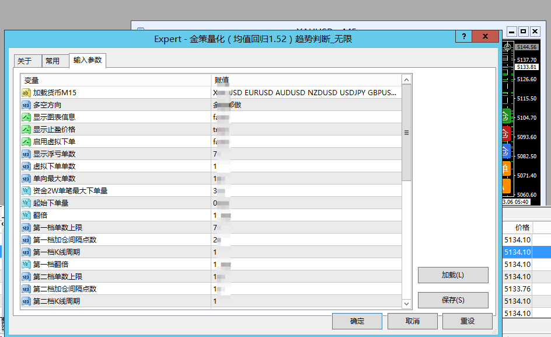
Task: Click the icon beside 虚拟下单单数
Action: click(x=26, y=166)
